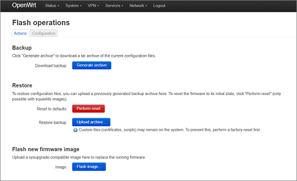This screenshot has width=297, height=181.
Task: Click the red Perform reset button
Action: click(89, 108)
